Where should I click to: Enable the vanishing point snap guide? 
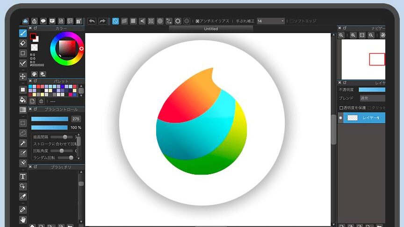click(142, 21)
